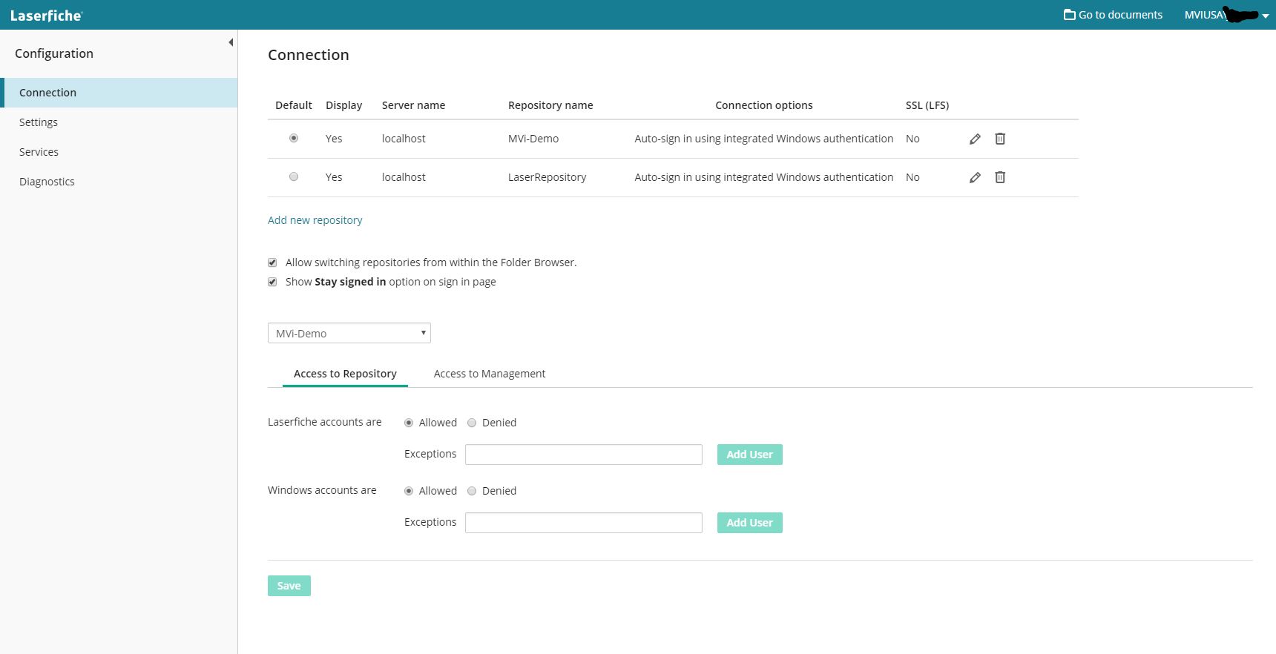Toggle allow switching repositories checkbox
The width and height of the screenshot is (1276, 654).
pyautogui.click(x=272, y=262)
